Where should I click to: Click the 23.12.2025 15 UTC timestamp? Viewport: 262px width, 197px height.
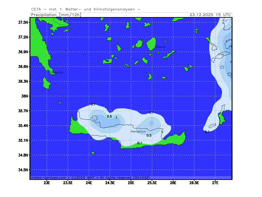coord(210,15)
